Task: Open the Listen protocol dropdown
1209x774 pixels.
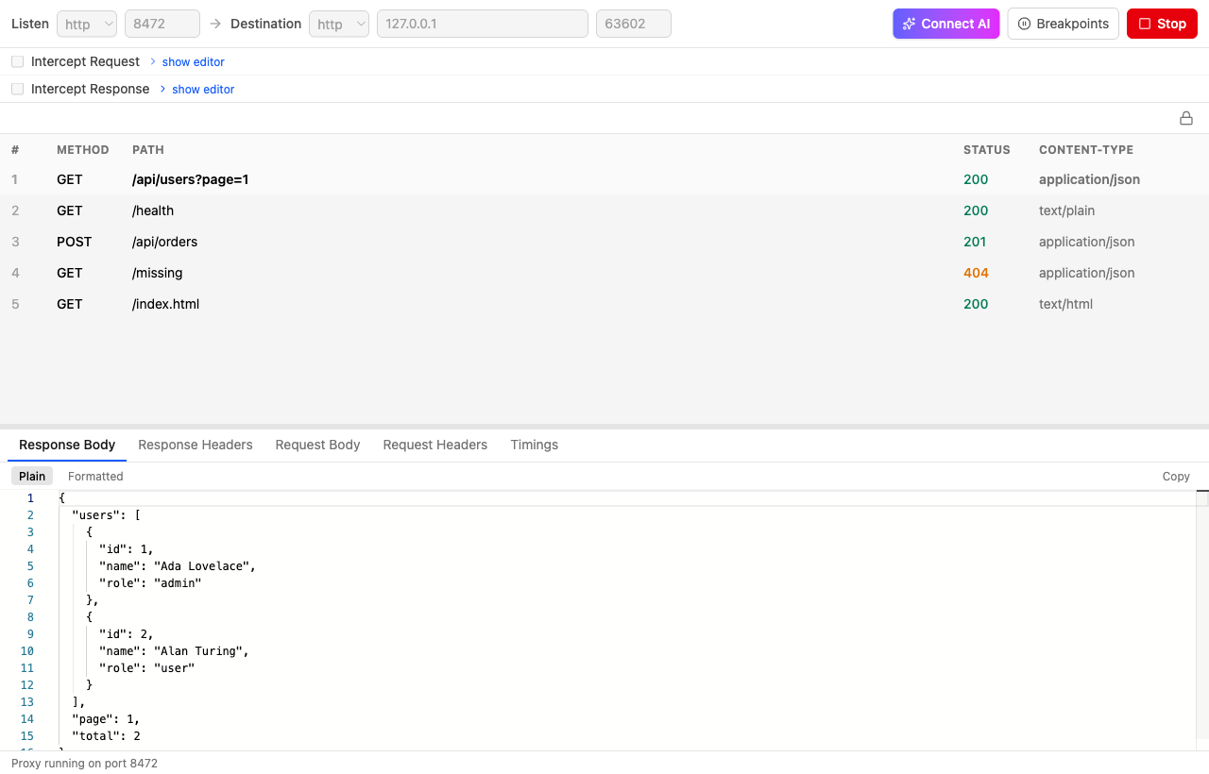Action: point(87,24)
